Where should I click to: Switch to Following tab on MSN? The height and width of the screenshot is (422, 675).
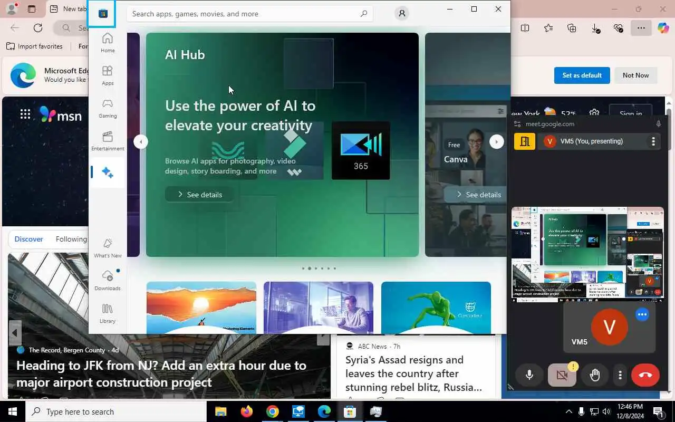(71, 239)
